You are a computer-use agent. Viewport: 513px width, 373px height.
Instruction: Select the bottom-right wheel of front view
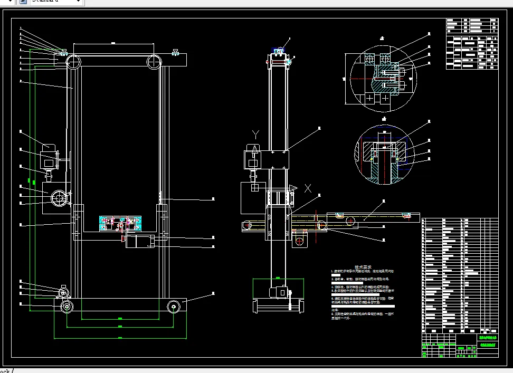point(174,307)
